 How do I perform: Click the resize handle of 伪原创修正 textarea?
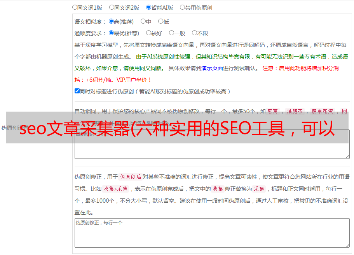coord(347,245)
